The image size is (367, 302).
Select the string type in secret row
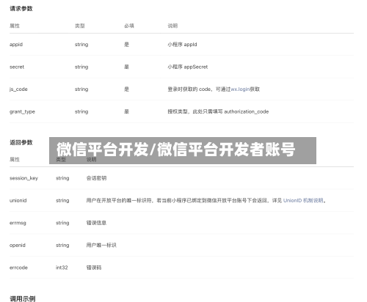coord(81,67)
